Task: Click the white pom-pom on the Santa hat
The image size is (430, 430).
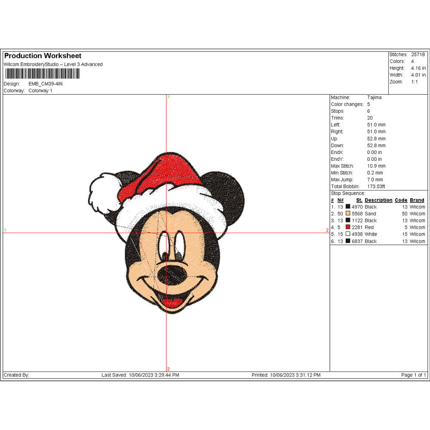Action: pos(104,191)
